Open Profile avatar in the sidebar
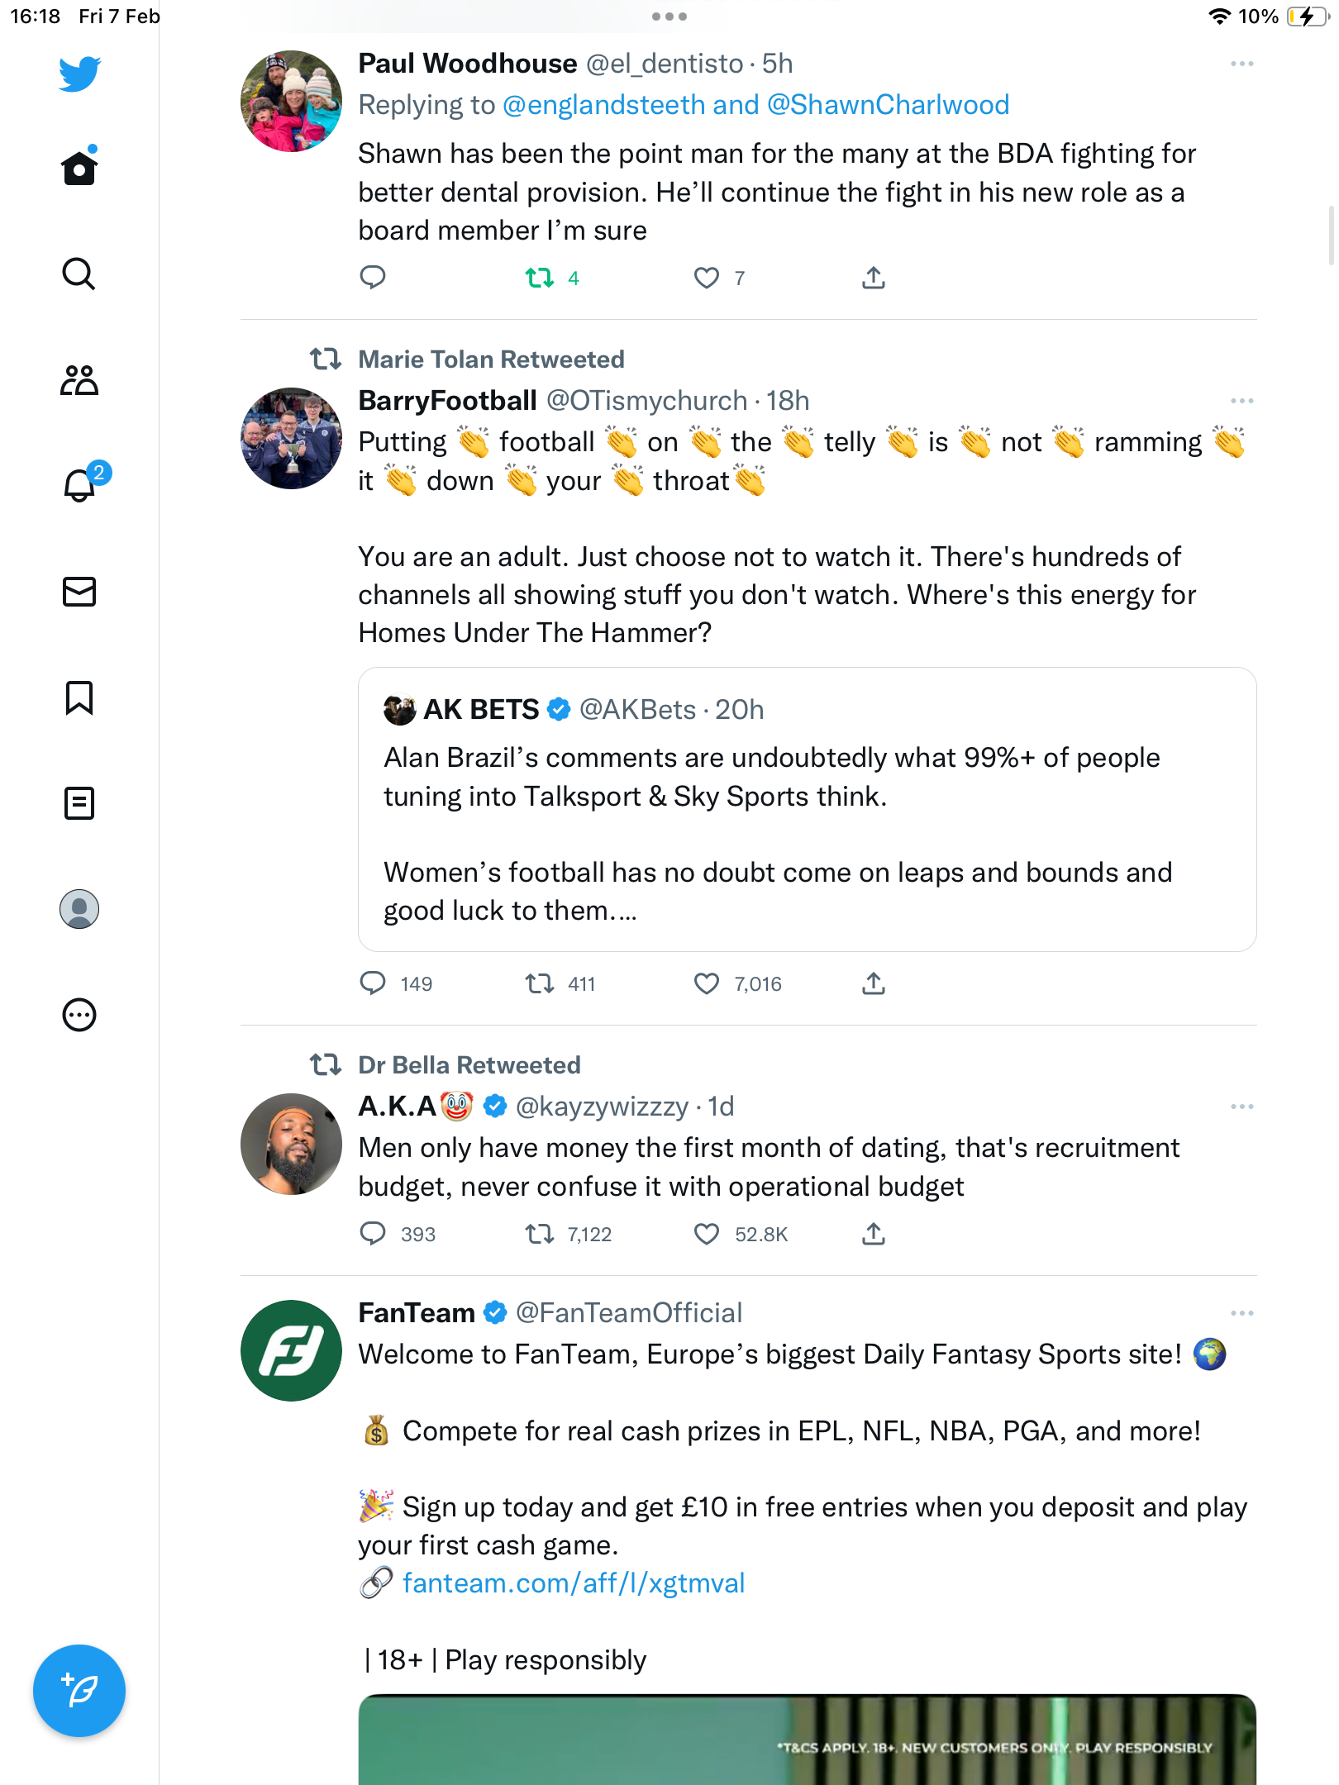The height and width of the screenshot is (1785, 1339). point(79,909)
